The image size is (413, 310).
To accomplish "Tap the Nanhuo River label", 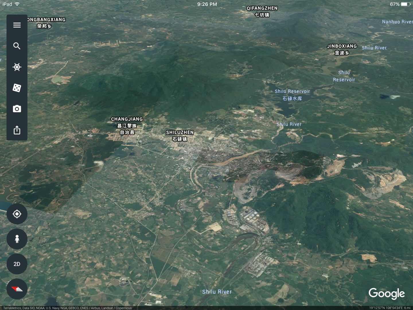I will coord(397,22).
